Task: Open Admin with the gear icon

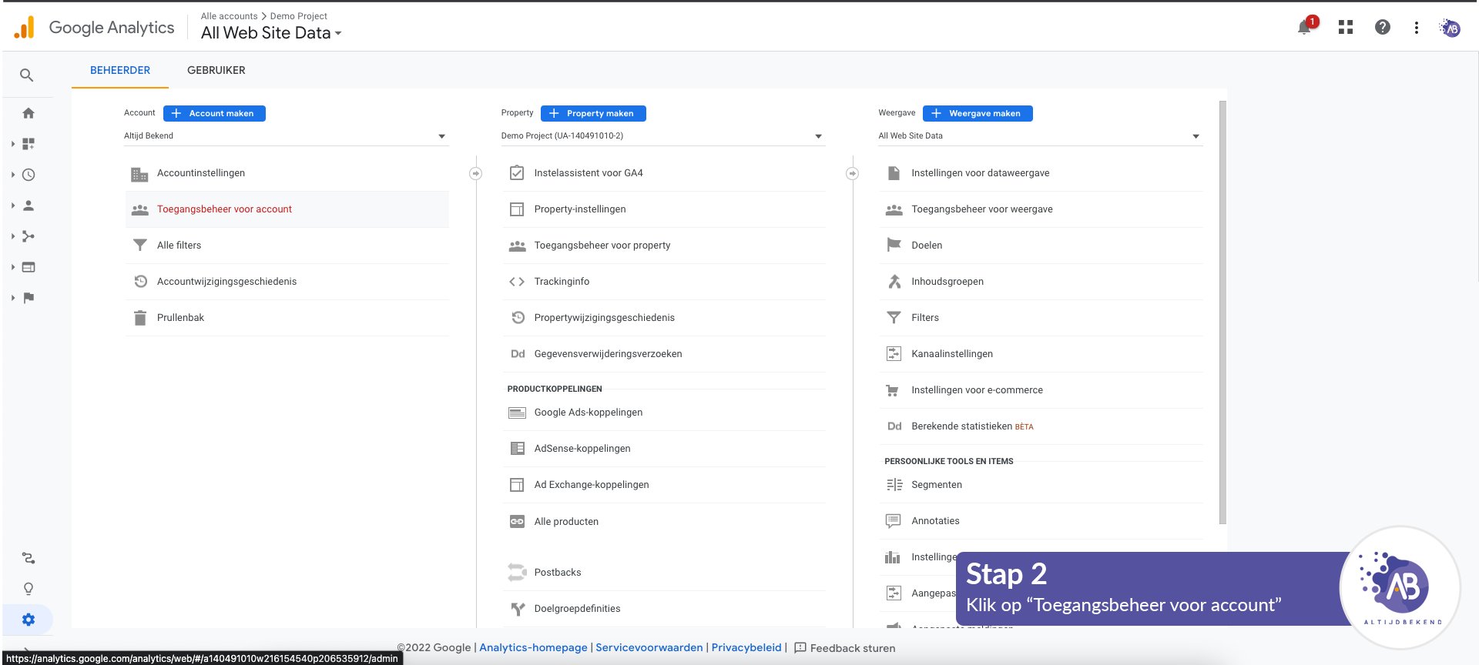Action: (29, 620)
